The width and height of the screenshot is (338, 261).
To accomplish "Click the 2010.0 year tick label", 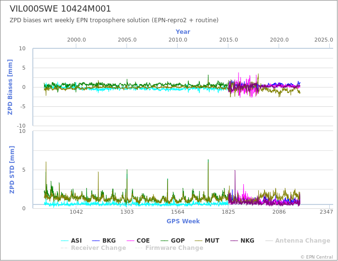I will 178,40.
